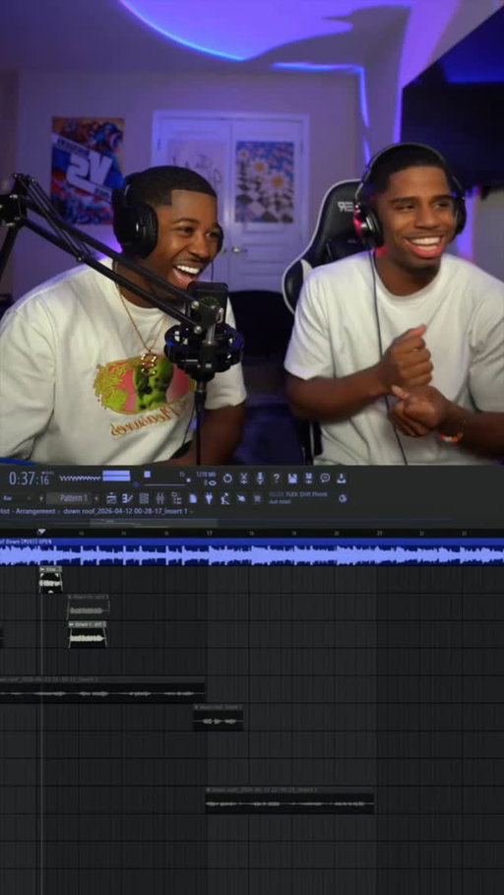
Task: Open the mixer view icon
Action: click(160, 498)
